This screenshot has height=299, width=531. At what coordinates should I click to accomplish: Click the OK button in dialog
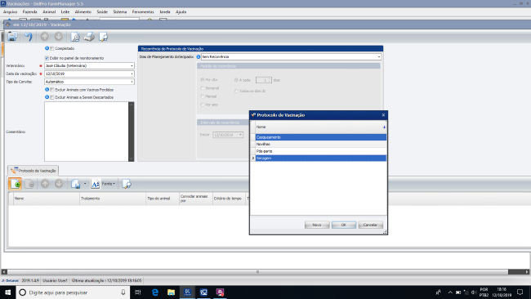point(344,225)
